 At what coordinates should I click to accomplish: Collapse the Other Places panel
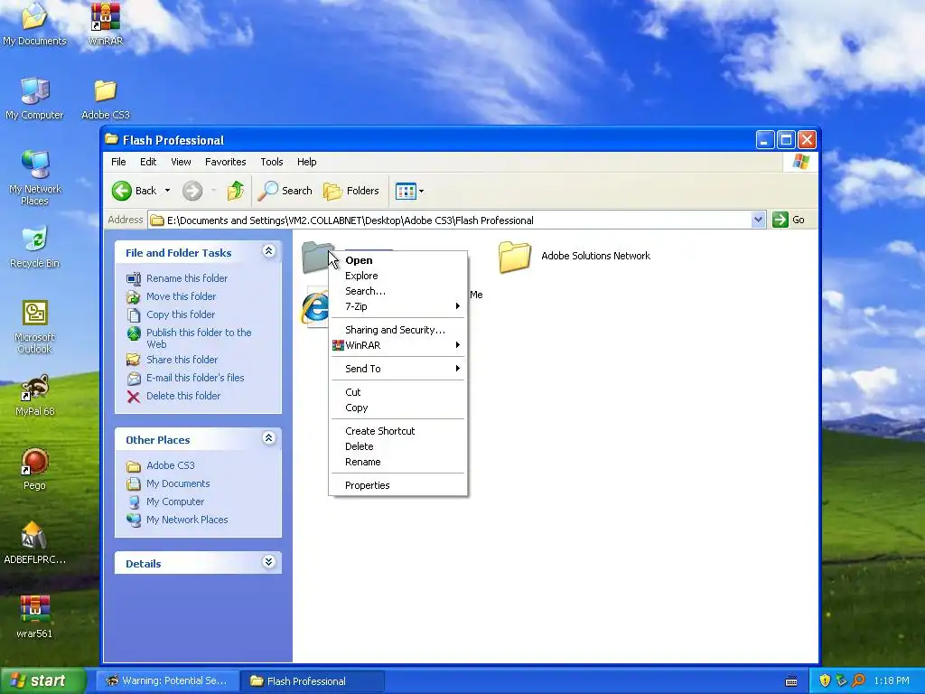coord(268,438)
